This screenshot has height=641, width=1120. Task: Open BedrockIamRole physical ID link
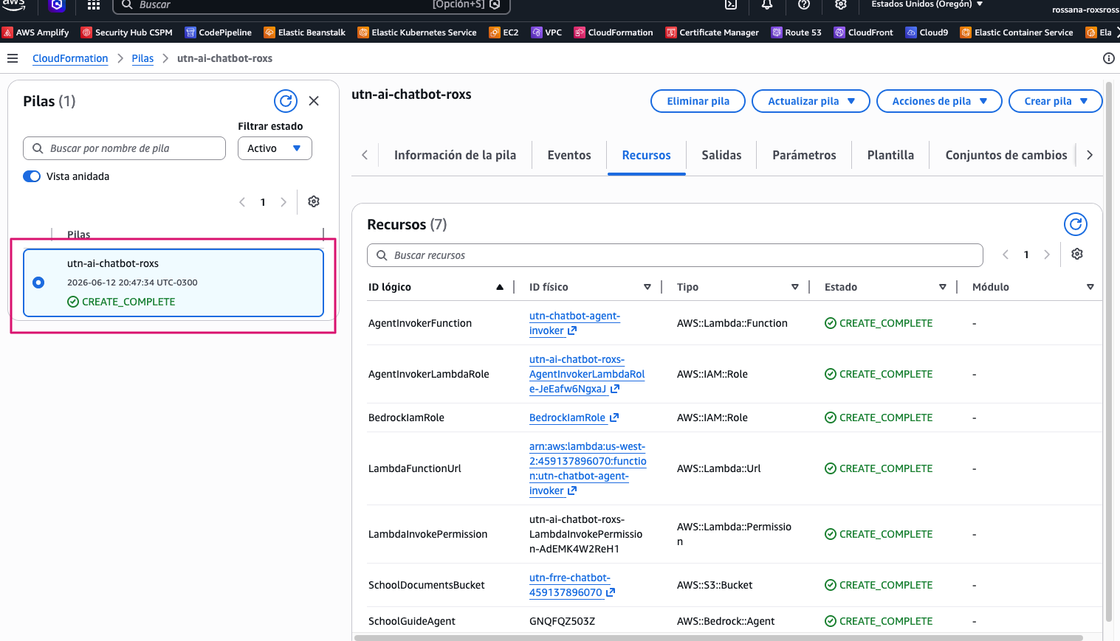[574, 417]
